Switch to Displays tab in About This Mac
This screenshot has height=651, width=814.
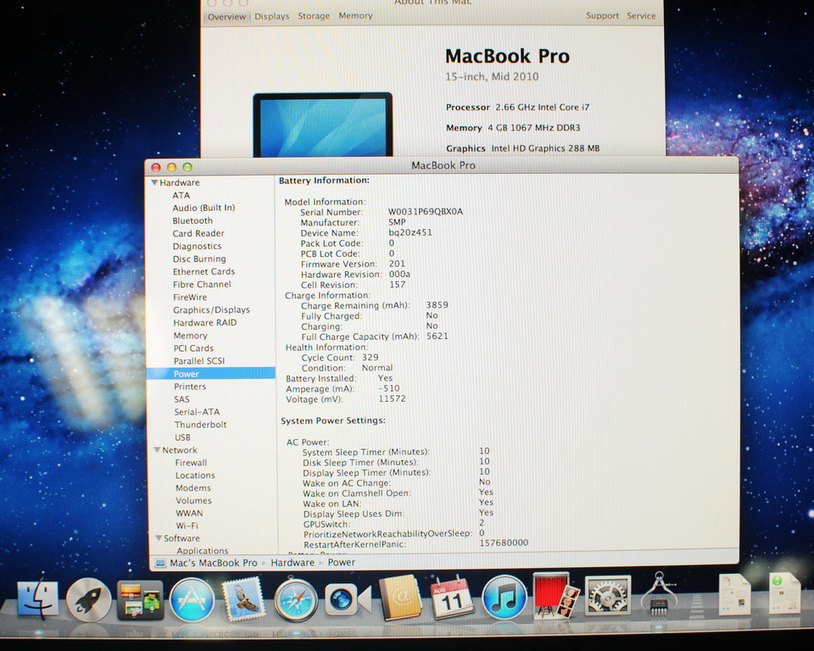click(271, 17)
